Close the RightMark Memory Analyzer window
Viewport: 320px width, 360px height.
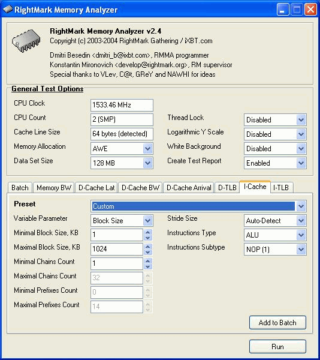(x=310, y=10)
